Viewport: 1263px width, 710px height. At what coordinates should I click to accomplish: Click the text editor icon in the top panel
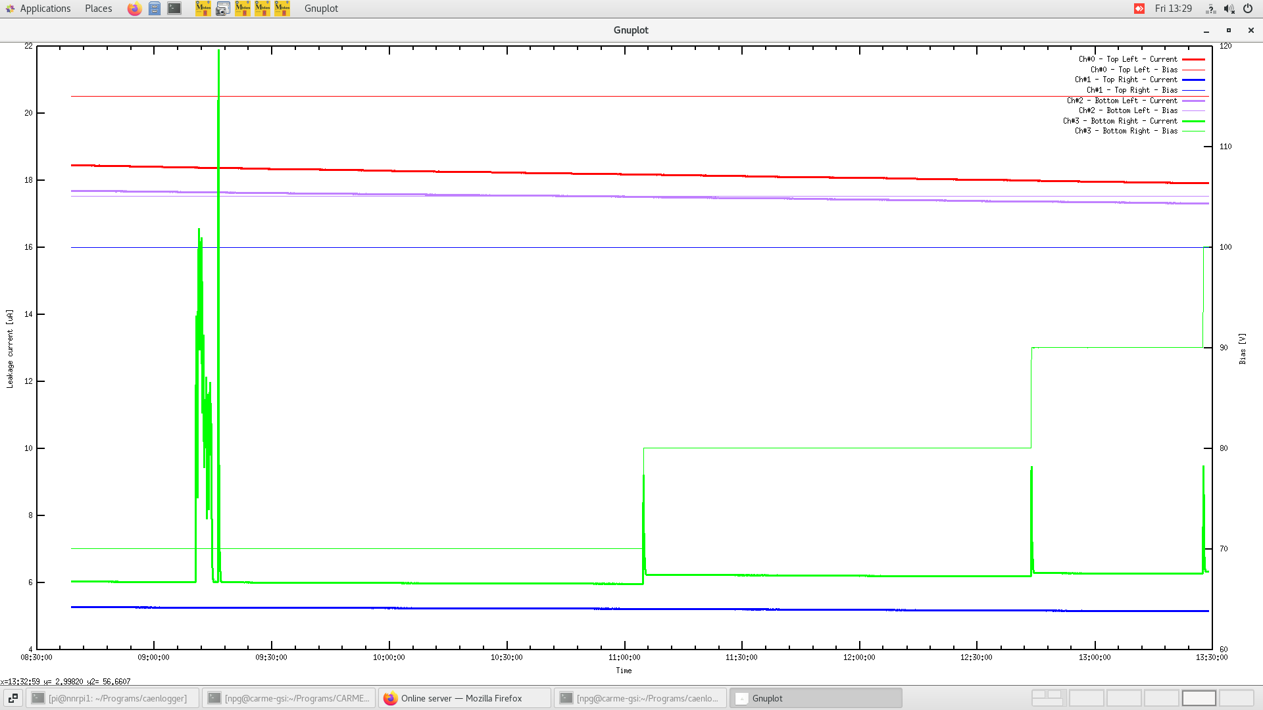point(154,9)
